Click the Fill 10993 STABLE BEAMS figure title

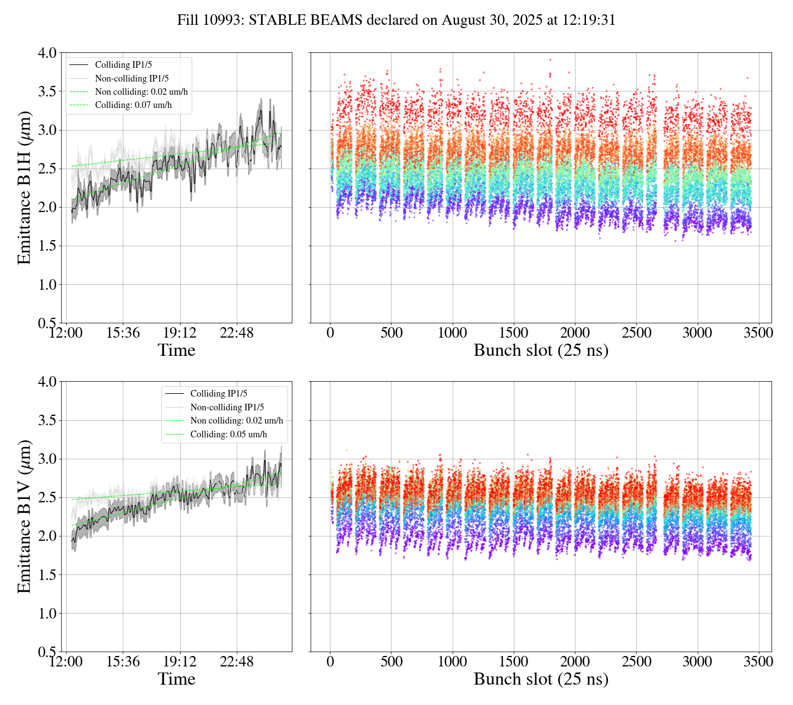(396, 20)
